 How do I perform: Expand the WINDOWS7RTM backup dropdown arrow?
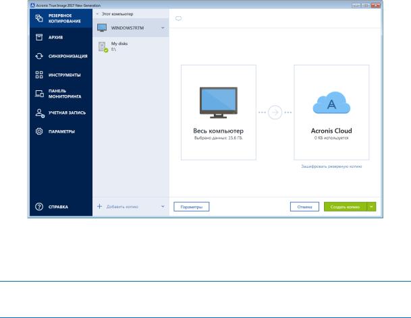(163, 28)
